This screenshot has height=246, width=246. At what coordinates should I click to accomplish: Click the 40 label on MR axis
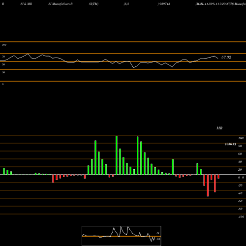coord(240,162)
